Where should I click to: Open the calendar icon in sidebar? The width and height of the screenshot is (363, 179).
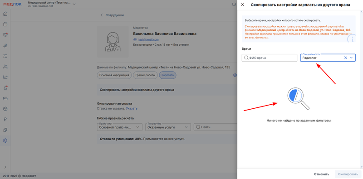click(5, 24)
